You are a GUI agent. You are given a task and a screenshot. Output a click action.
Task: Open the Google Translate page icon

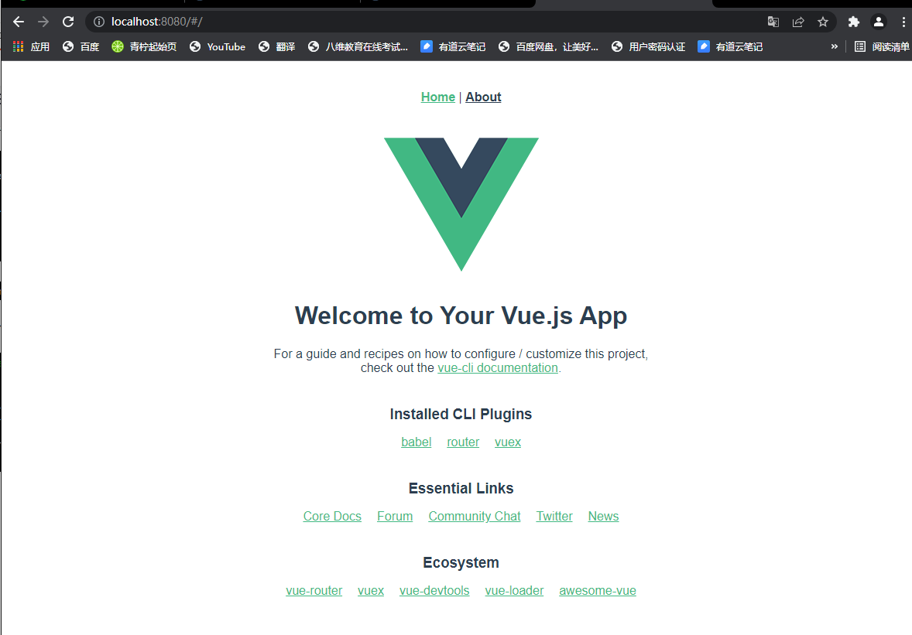click(x=773, y=22)
